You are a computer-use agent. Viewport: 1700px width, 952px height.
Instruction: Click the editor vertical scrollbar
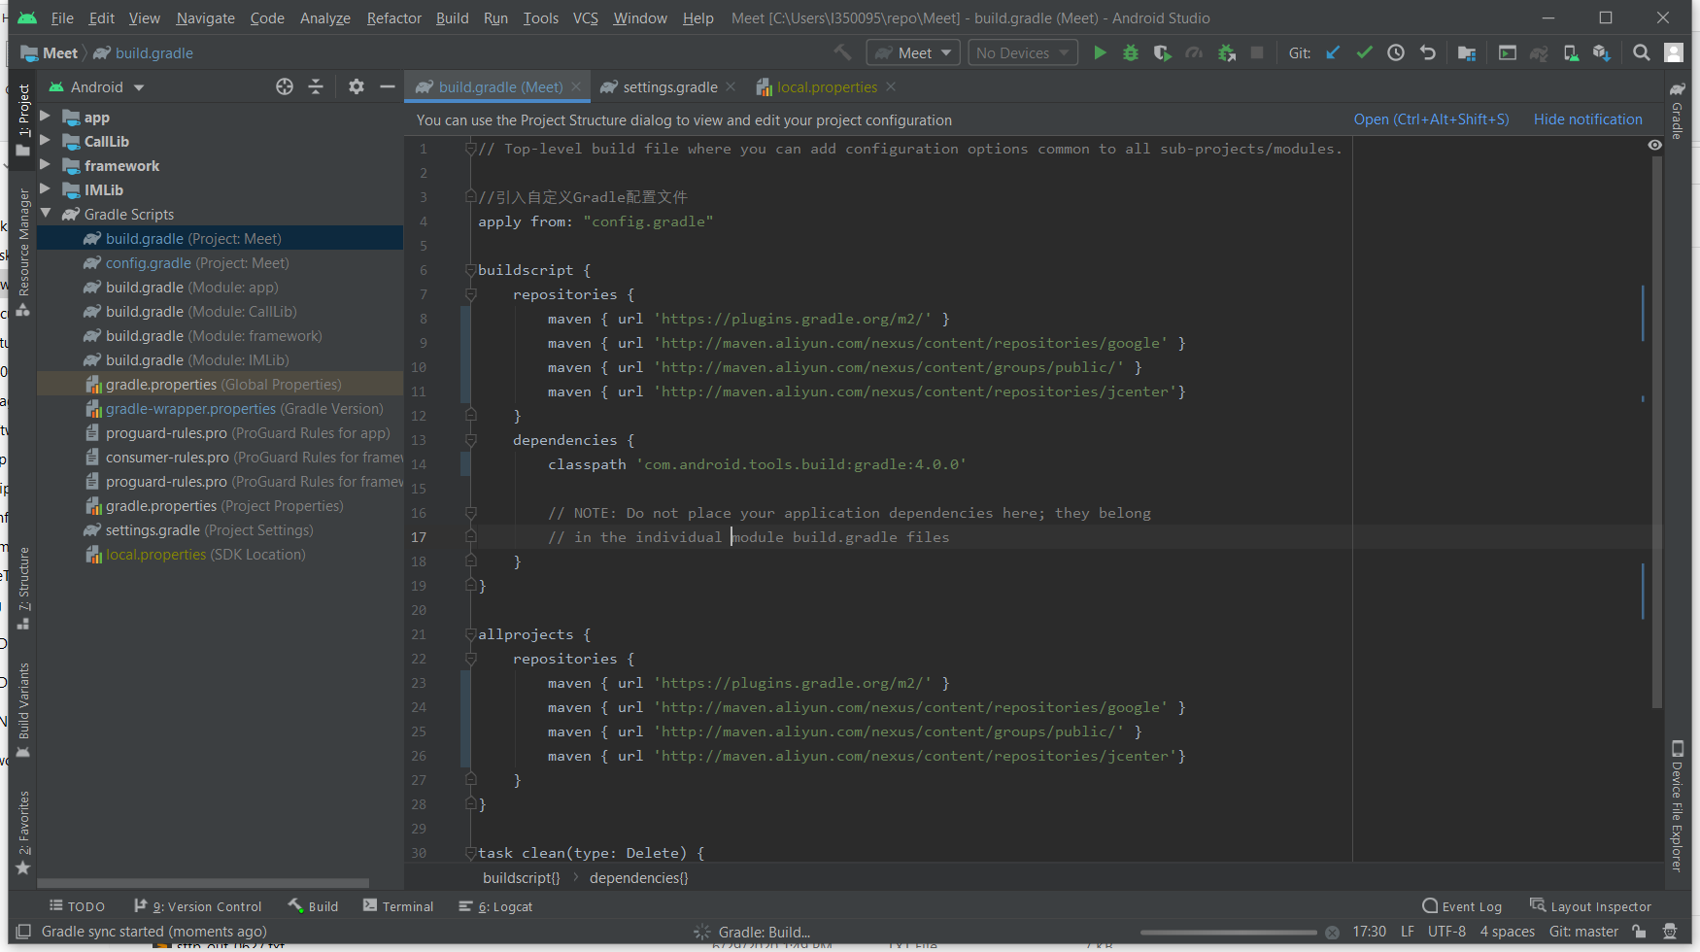pyautogui.click(x=1656, y=432)
